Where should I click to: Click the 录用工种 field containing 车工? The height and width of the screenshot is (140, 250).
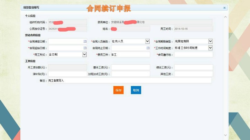coord(131,55)
